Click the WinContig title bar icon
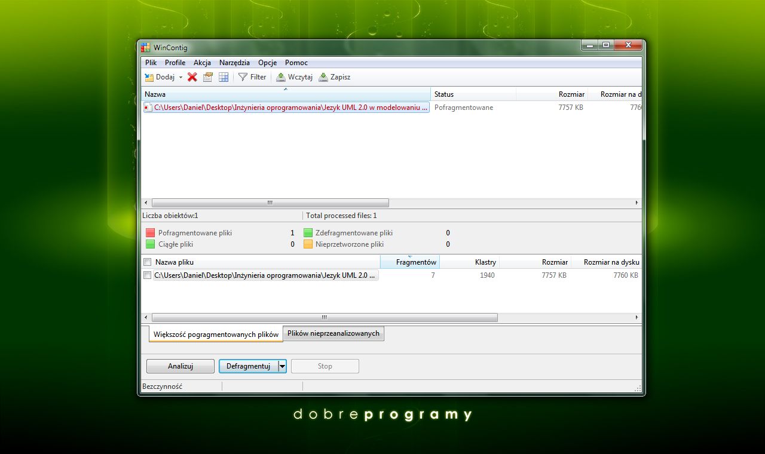This screenshot has width=765, height=454. pos(145,47)
